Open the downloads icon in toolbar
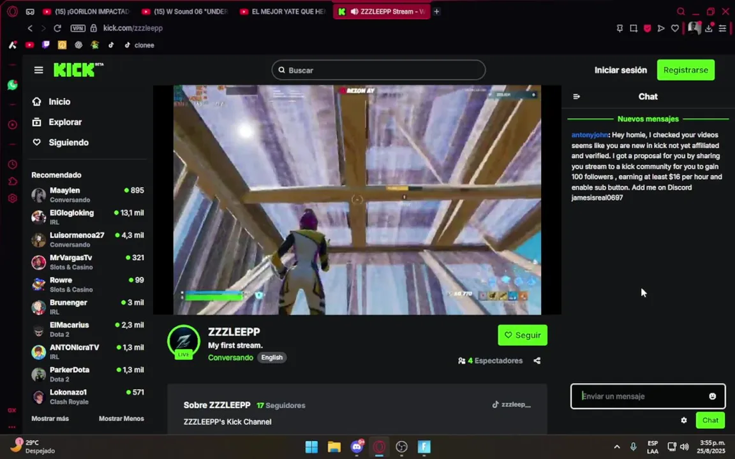The height and width of the screenshot is (459, 735). coord(709,28)
